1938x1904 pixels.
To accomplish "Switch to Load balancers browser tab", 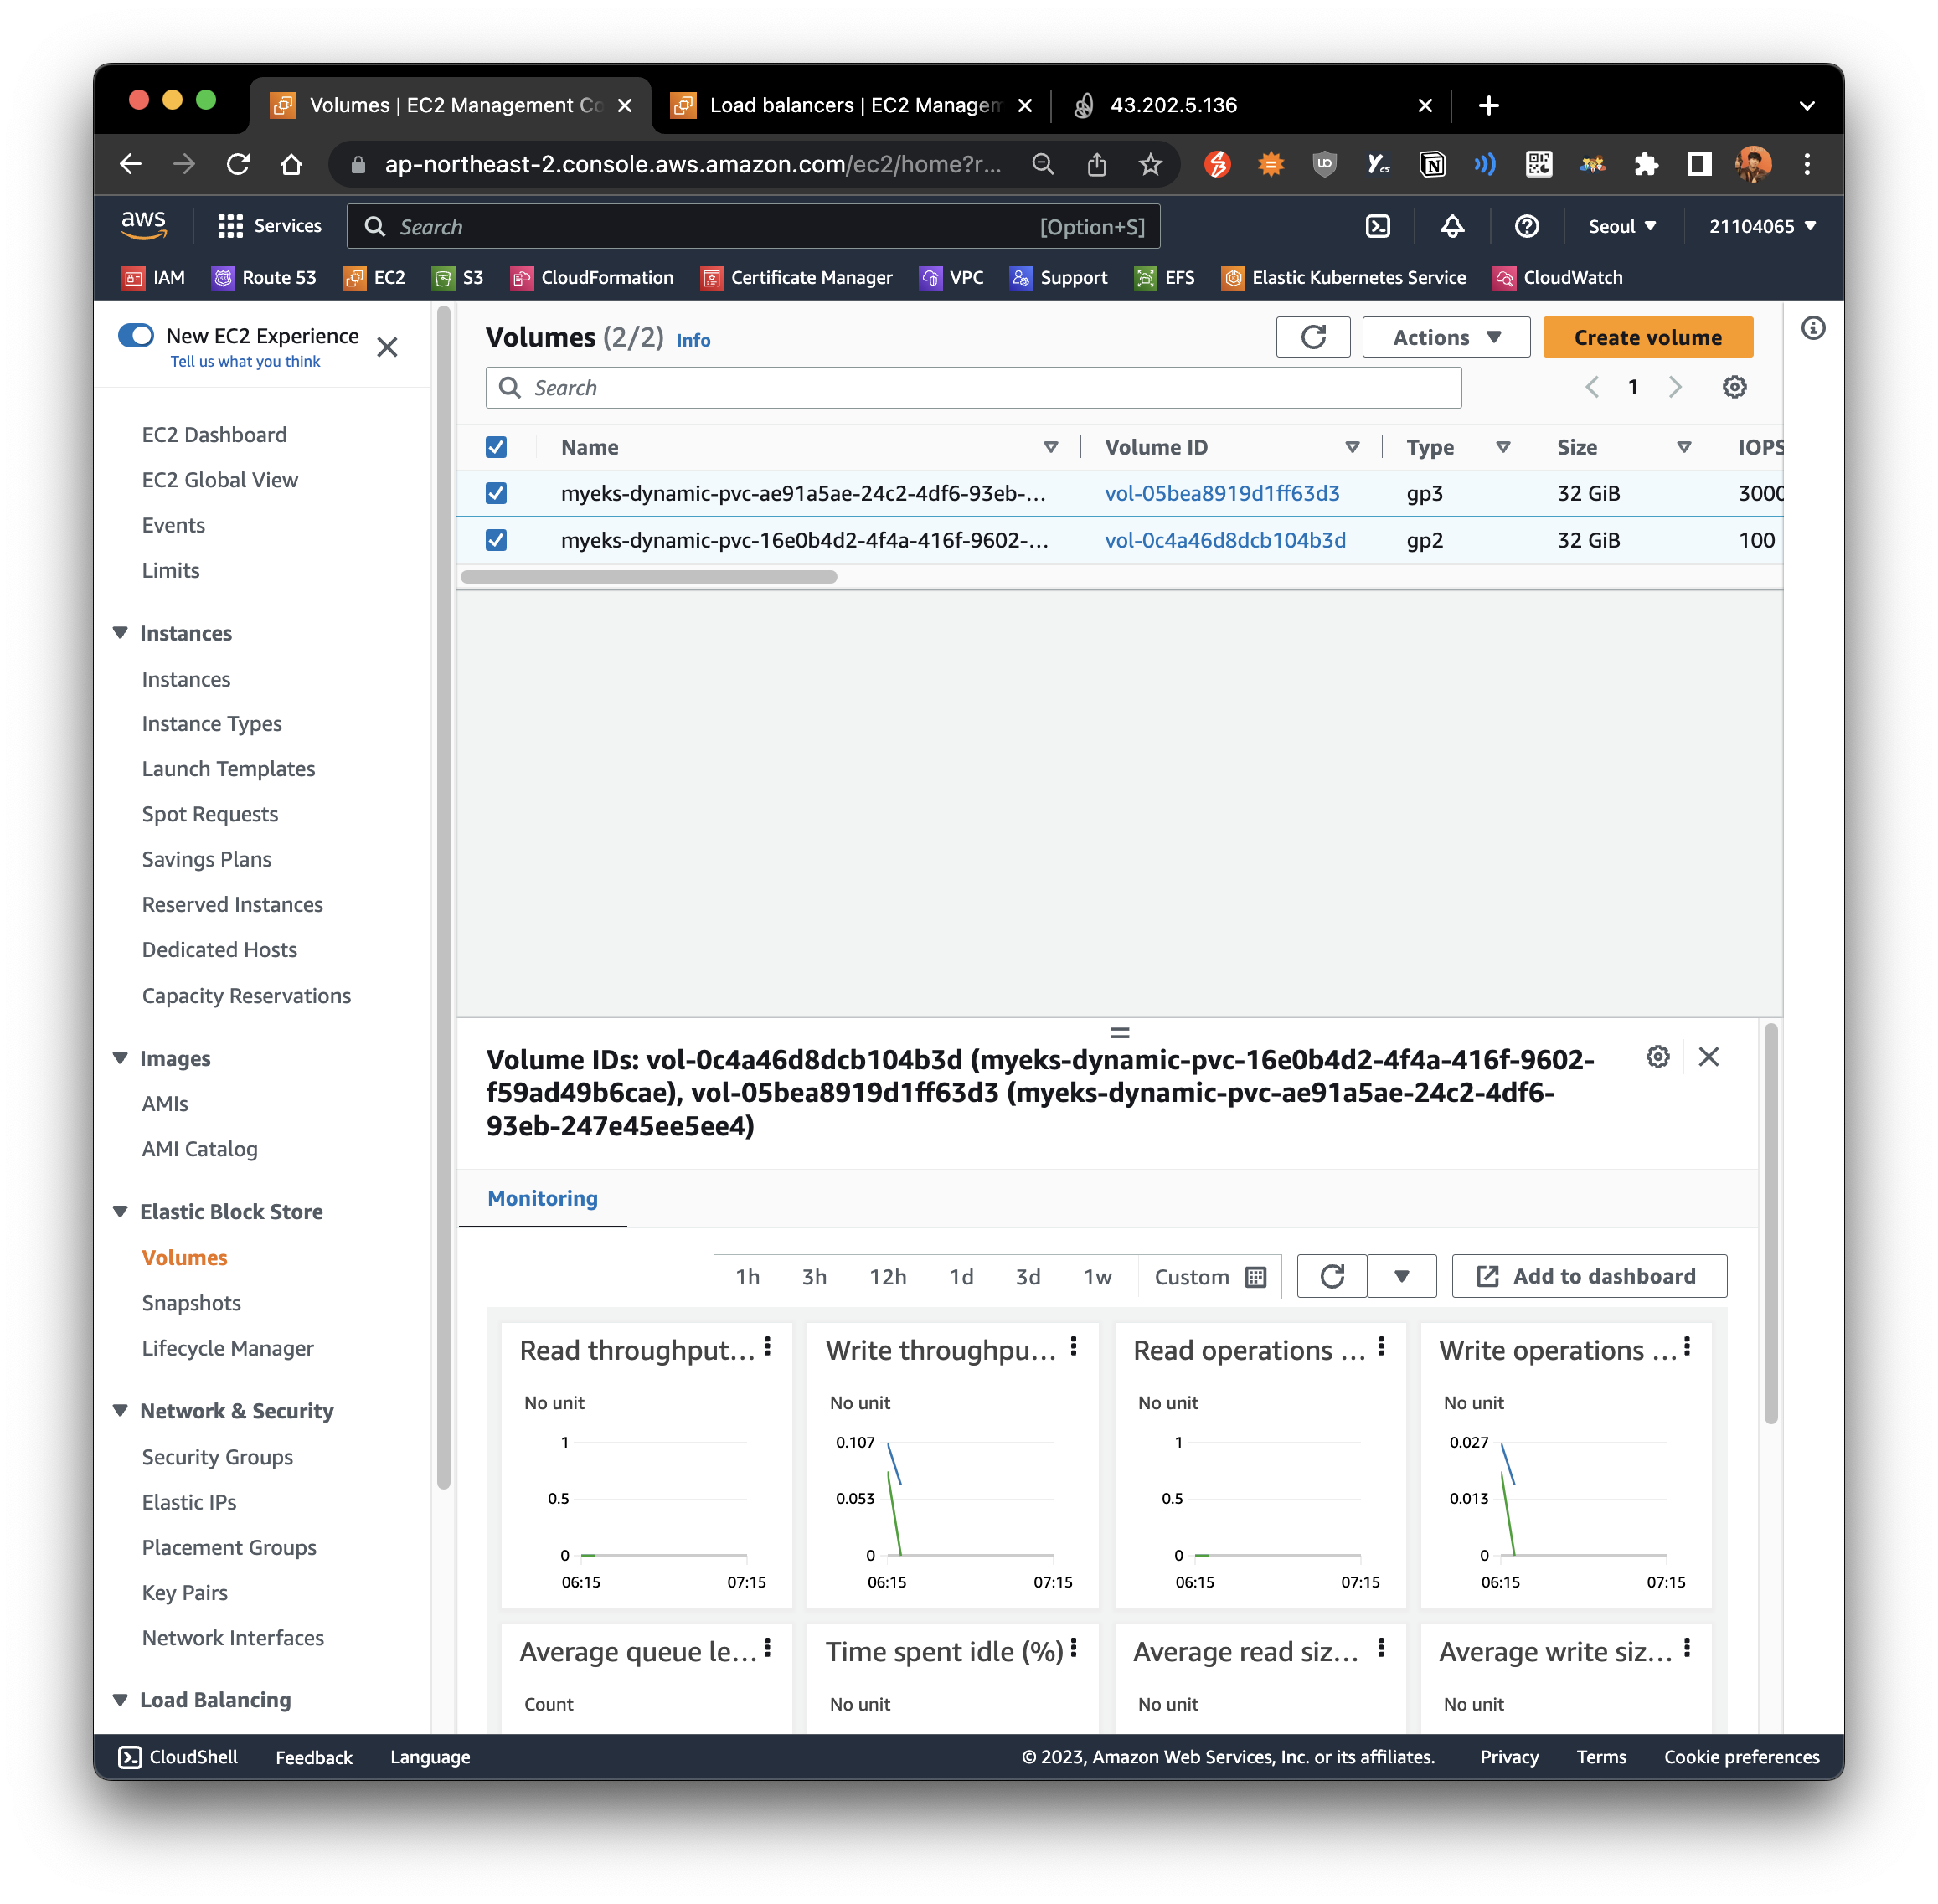I will (852, 105).
